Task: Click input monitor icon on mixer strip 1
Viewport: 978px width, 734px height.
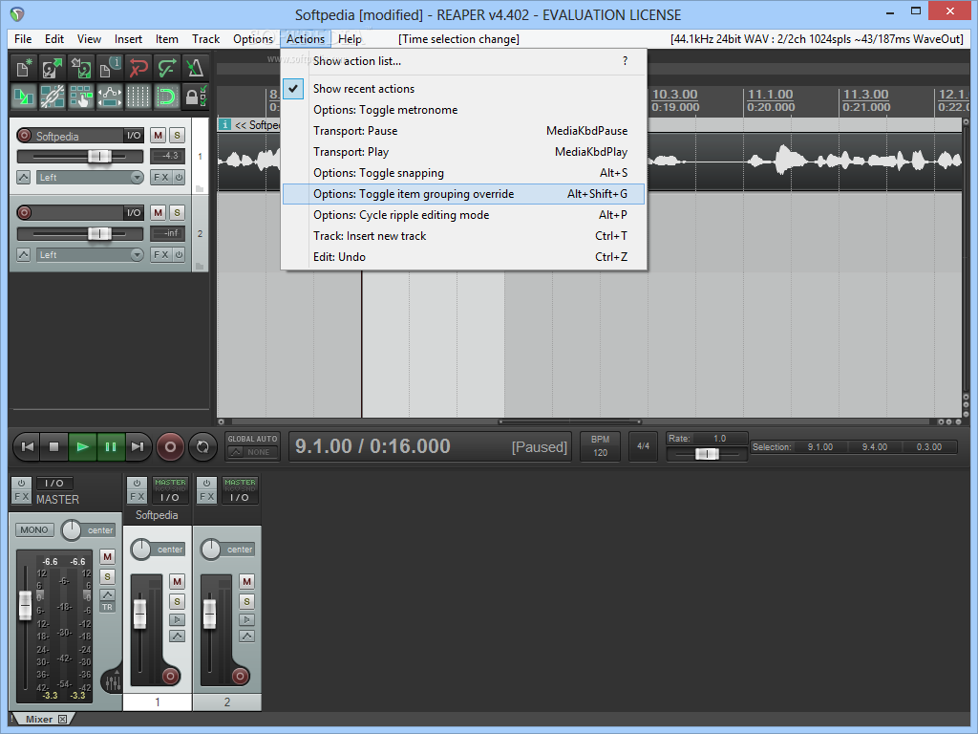Action: 177,619
